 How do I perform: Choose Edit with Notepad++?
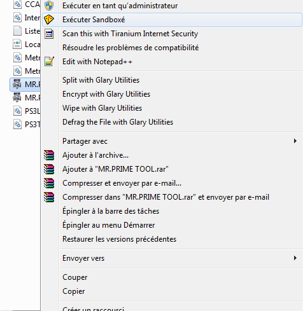point(97,62)
